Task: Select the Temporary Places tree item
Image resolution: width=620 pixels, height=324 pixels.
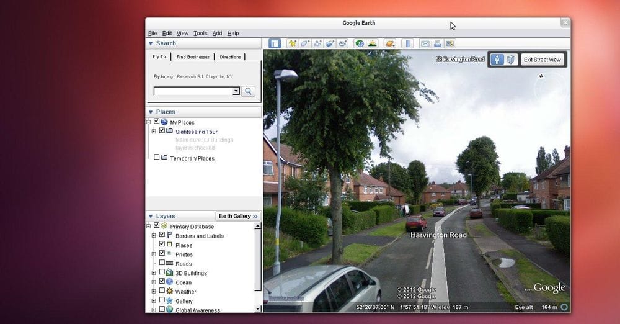Action: [x=192, y=158]
